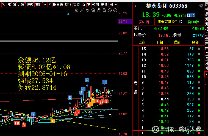Select sell level 6 price 18.44

(x=164, y=99)
